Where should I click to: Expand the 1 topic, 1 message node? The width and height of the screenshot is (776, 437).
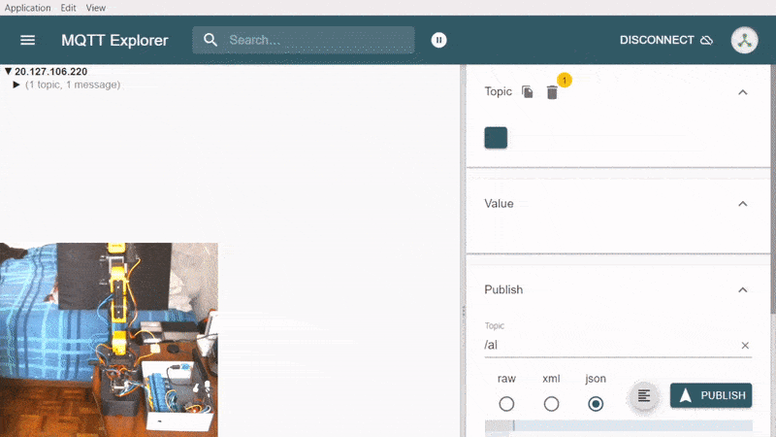click(x=16, y=84)
